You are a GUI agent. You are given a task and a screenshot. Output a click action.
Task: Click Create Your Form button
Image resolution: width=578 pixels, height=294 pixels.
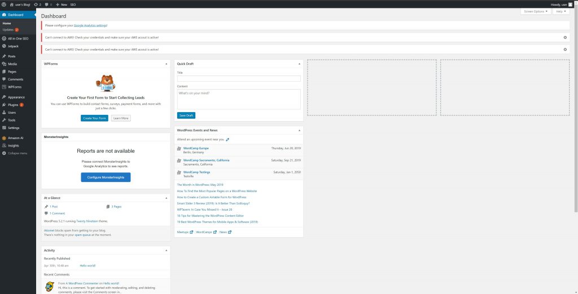tap(94, 118)
